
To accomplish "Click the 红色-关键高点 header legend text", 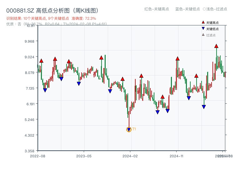I will 157,9.
